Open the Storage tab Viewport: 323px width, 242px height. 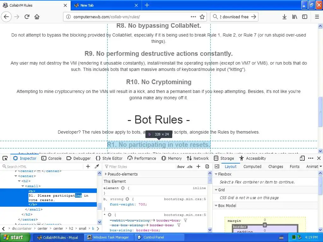[224, 158]
